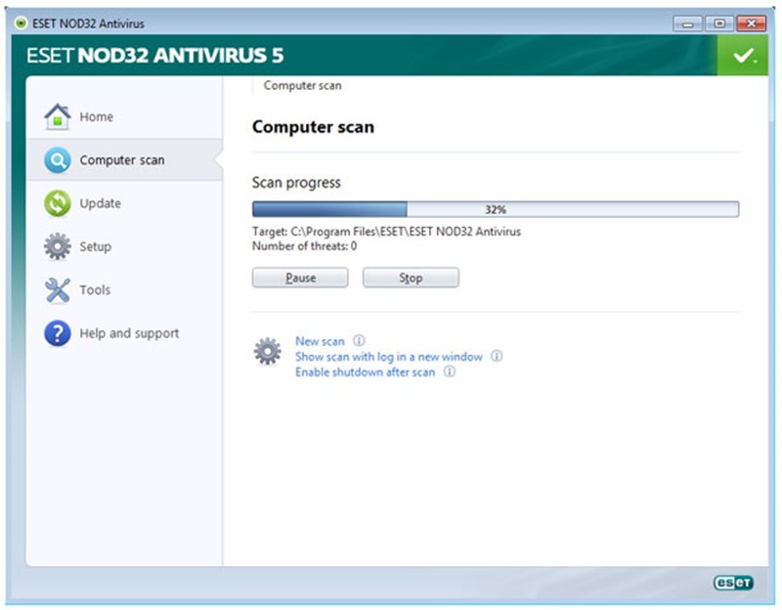The height and width of the screenshot is (610, 782).
Task: Open Help and support
Action: pos(125,333)
